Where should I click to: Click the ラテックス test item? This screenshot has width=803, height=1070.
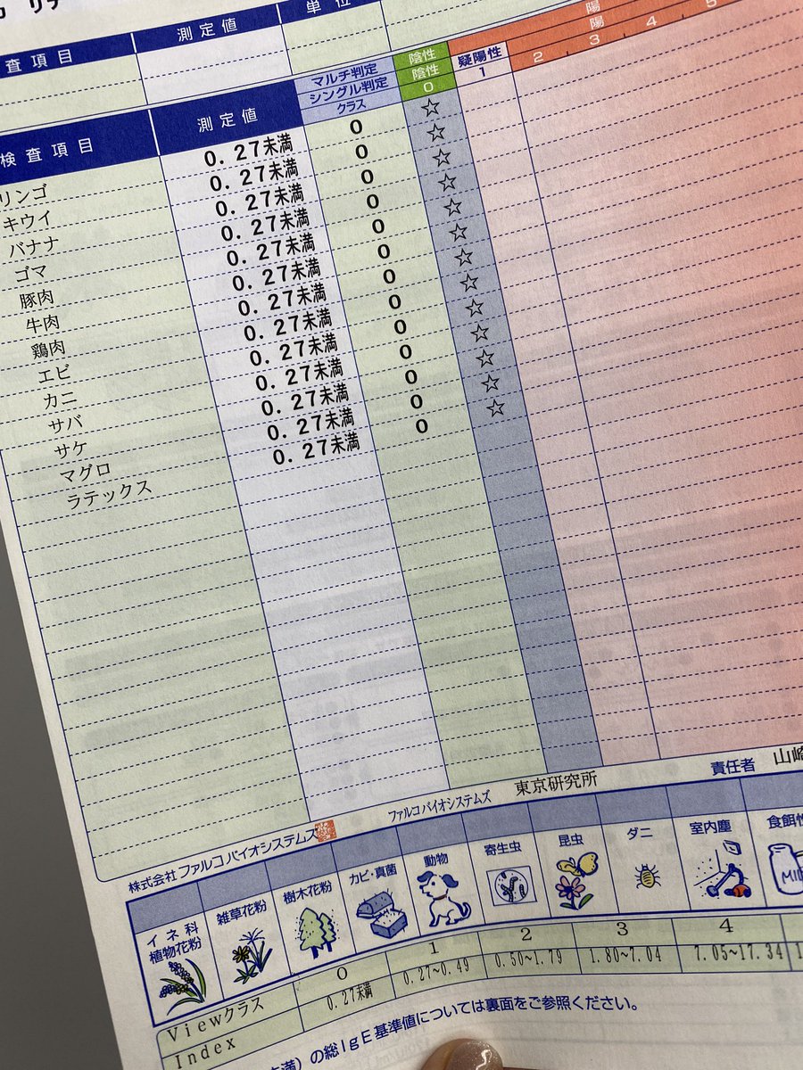click(109, 493)
